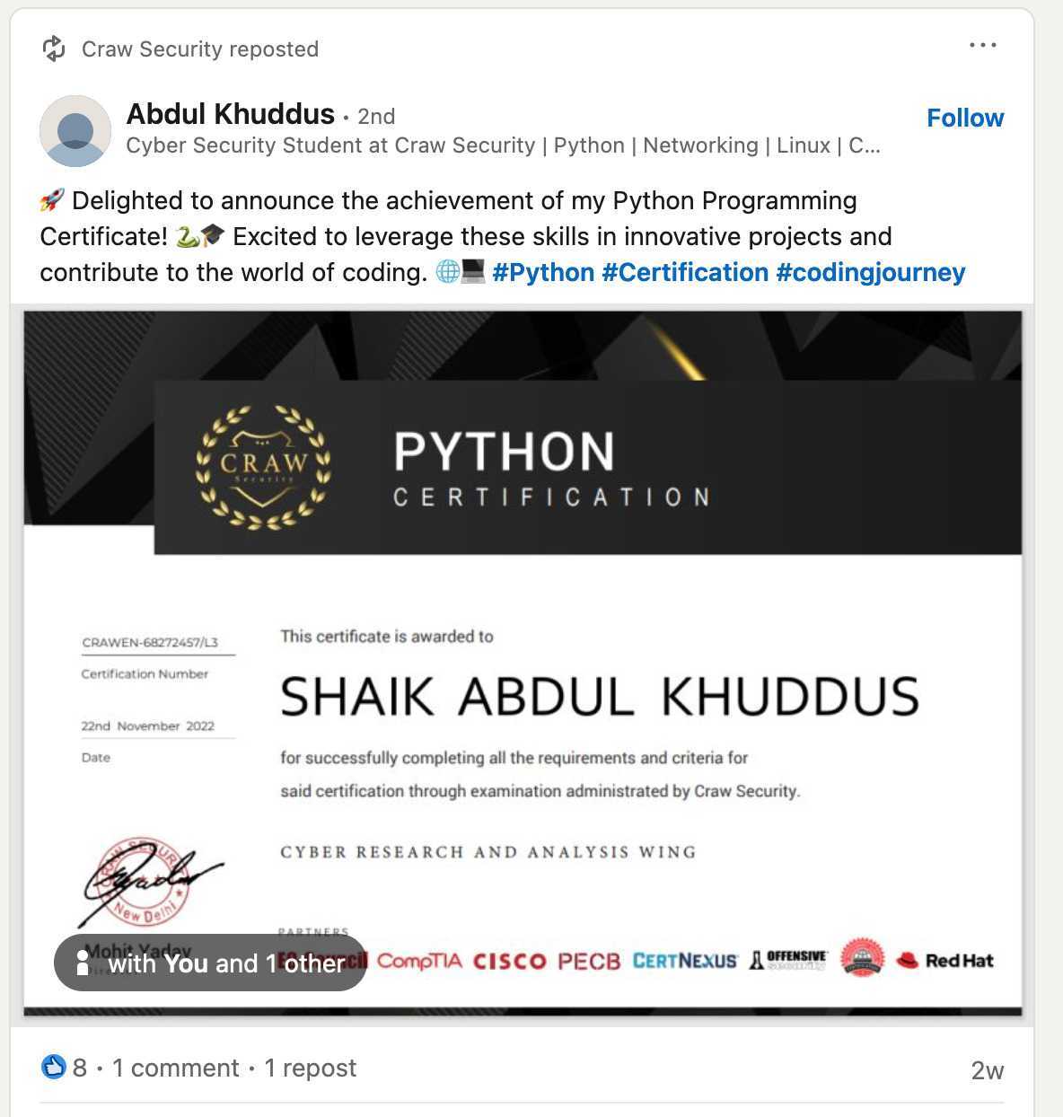
Task: Click Craw Security reposted header text
Action: click(x=199, y=49)
